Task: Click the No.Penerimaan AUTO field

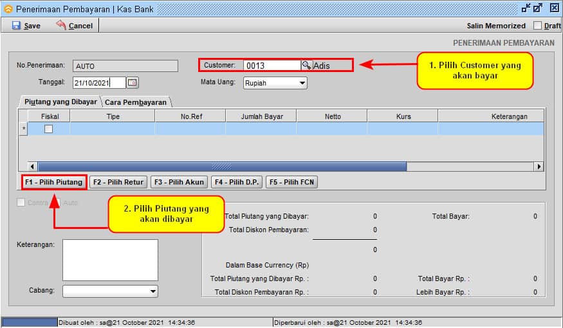Action: tap(125, 66)
